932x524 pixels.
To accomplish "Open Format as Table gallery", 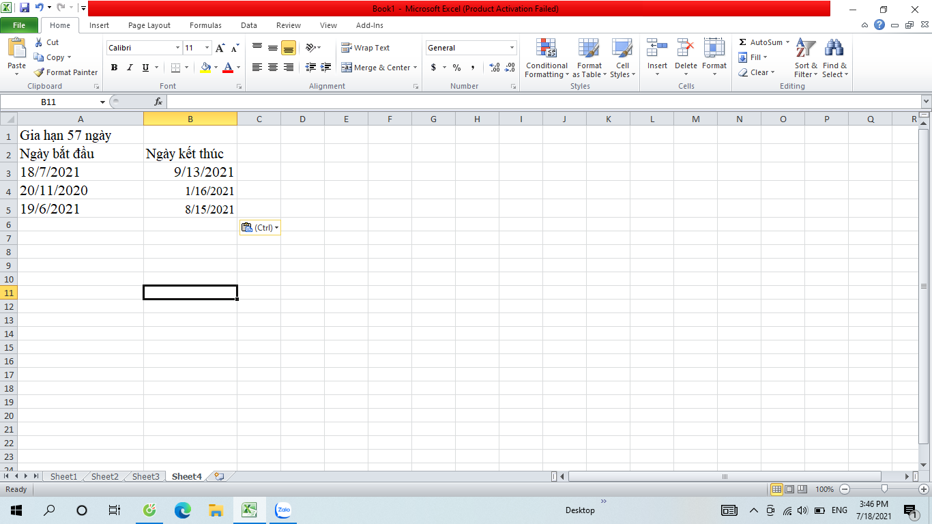I will 589,59.
